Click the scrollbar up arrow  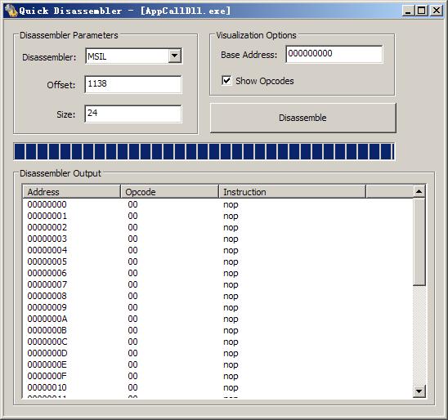pyautogui.click(x=419, y=191)
